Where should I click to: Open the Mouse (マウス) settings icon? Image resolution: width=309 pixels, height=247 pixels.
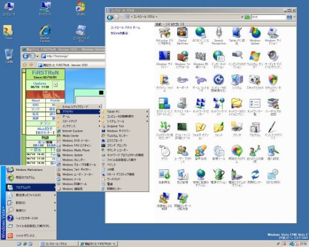[164, 153]
